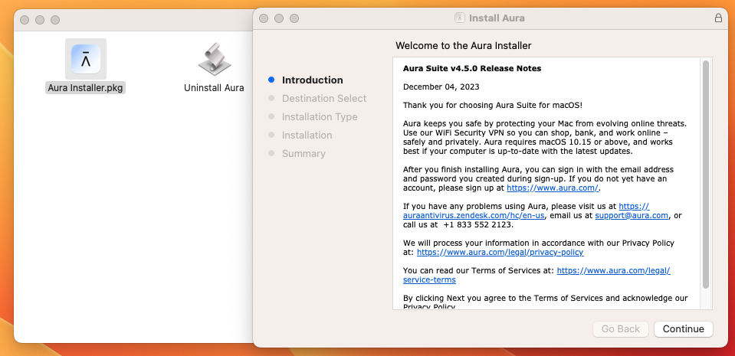This screenshot has width=735, height=356.
Task: Click the Continue button
Action: 684,329
